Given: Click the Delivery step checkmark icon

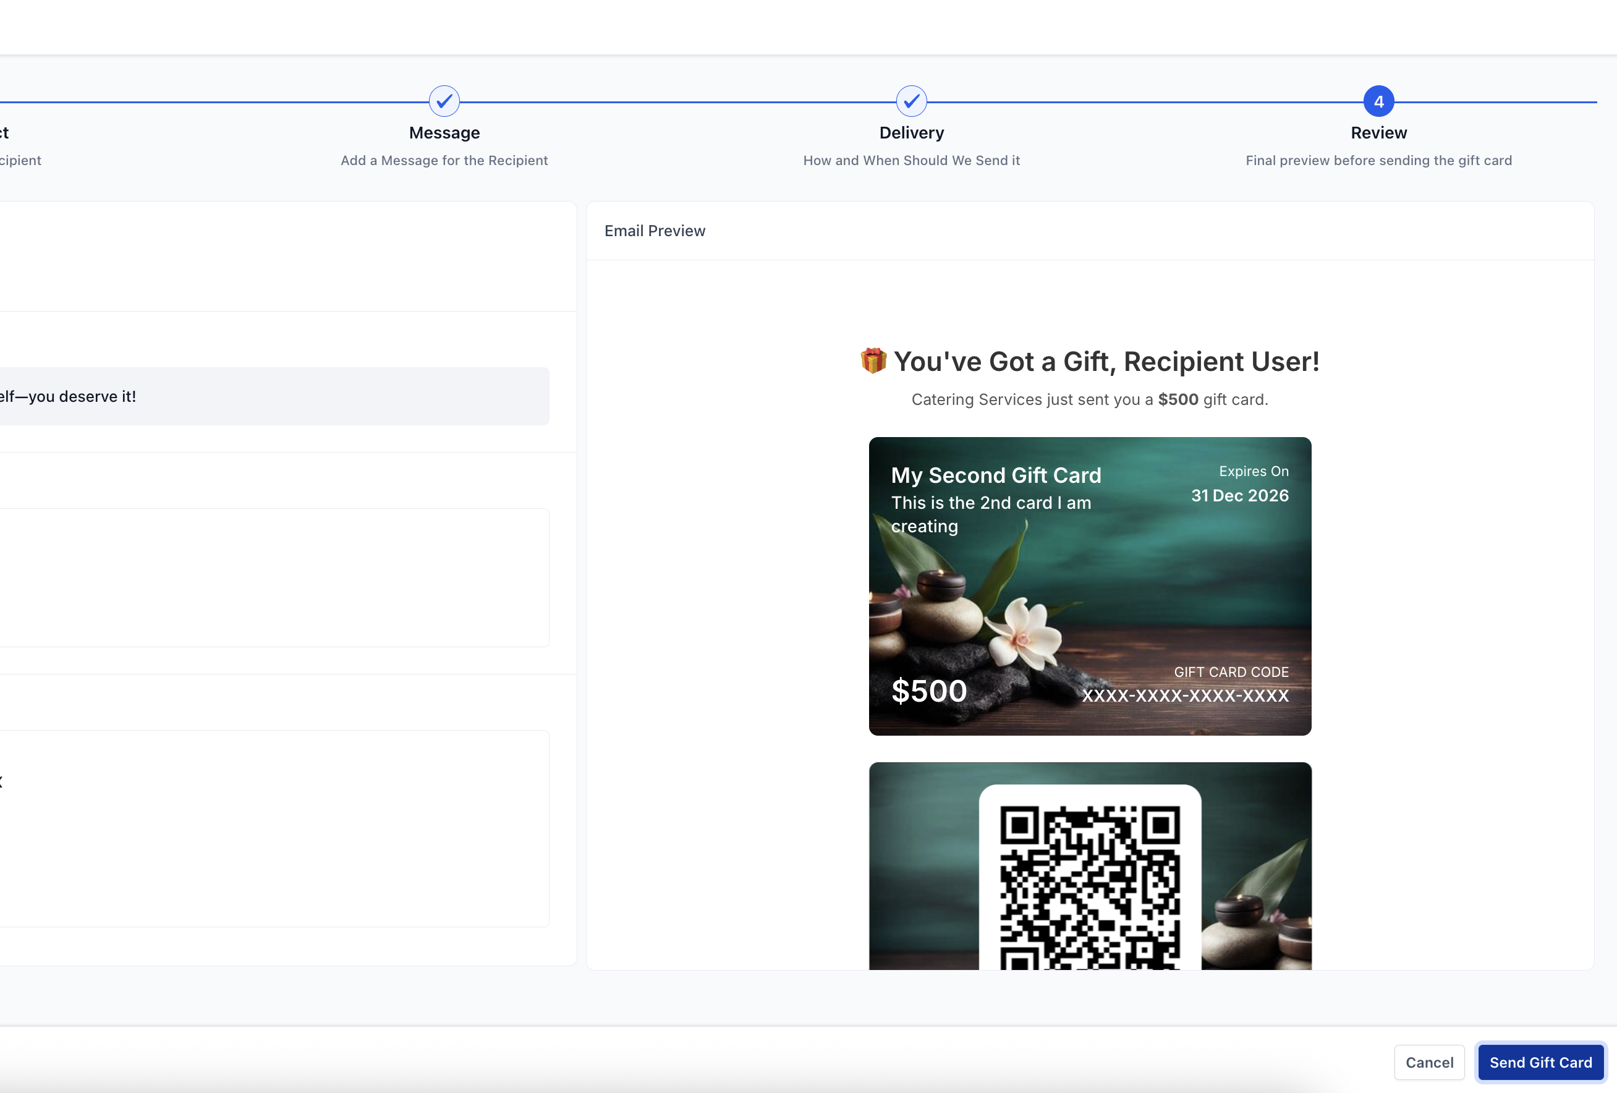Looking at the screenshot, I should click(910, 101).
